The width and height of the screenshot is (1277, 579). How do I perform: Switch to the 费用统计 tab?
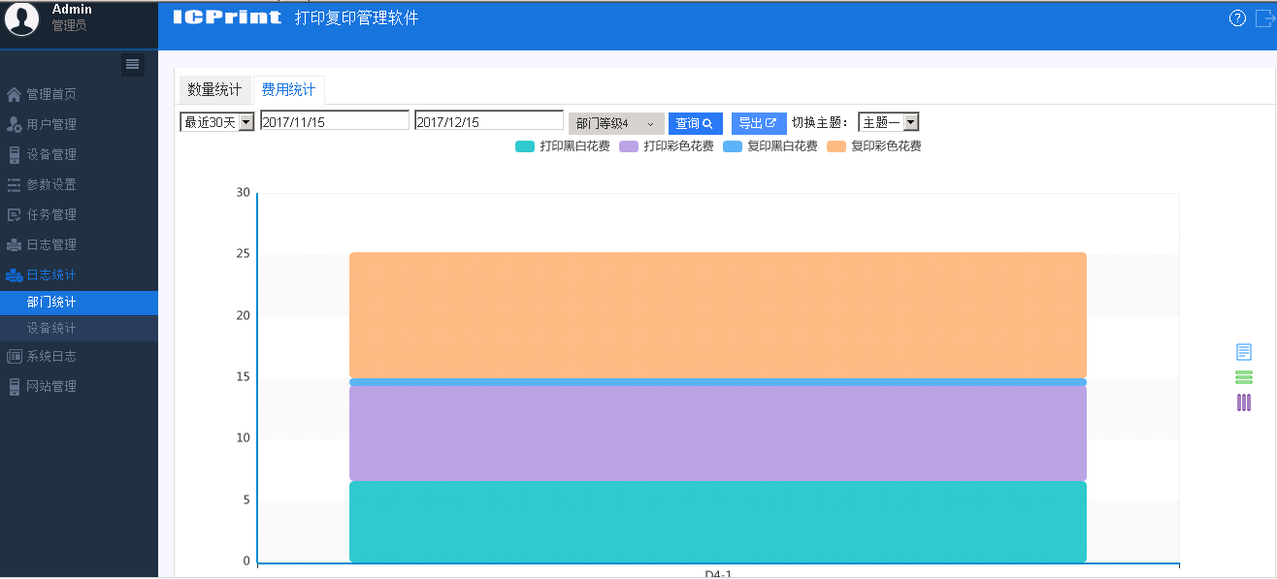(x=289, y=90)
